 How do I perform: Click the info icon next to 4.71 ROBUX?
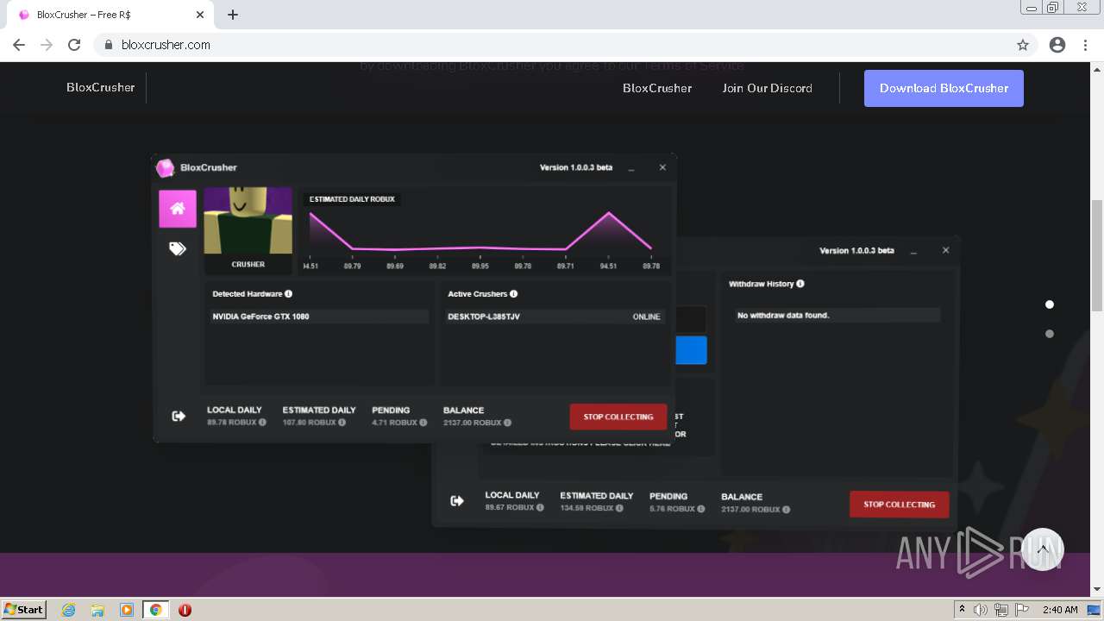tap(423, 423)
